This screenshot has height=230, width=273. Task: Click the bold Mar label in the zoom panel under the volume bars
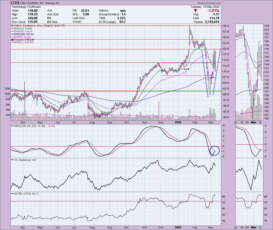click(254, 122)
